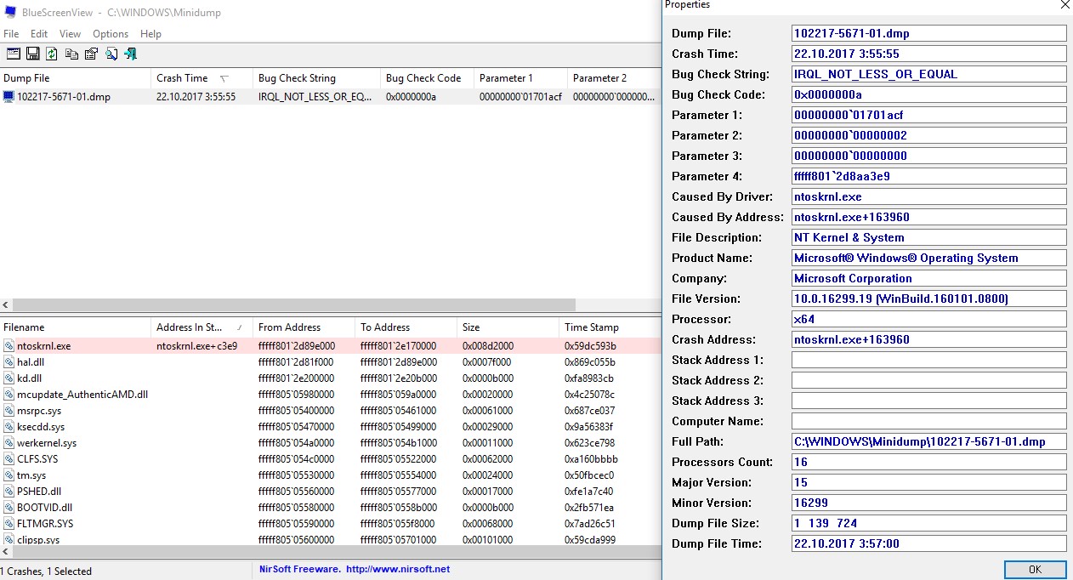Click the file icon beside tm.sys

[x=9, y=475]
